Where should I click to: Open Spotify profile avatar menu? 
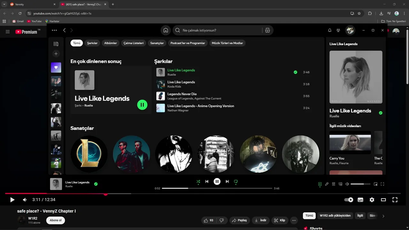350,30
